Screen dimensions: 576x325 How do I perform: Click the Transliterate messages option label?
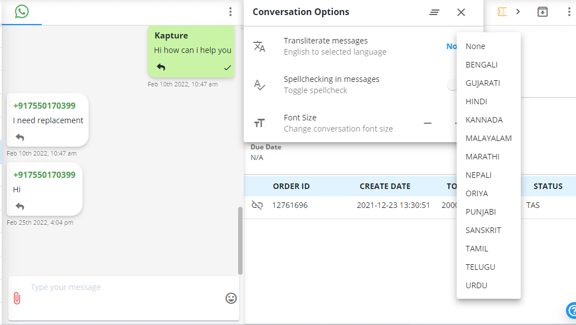coord(326,41)
